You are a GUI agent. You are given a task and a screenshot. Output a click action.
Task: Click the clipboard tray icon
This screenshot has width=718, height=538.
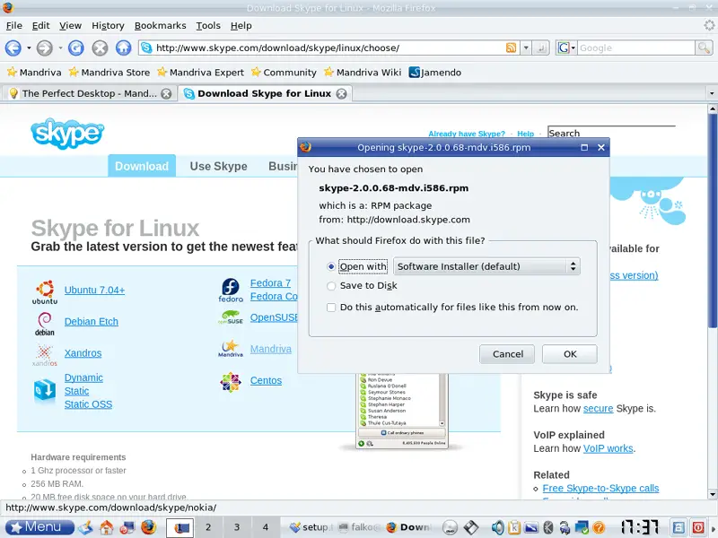tap(514, 527)
